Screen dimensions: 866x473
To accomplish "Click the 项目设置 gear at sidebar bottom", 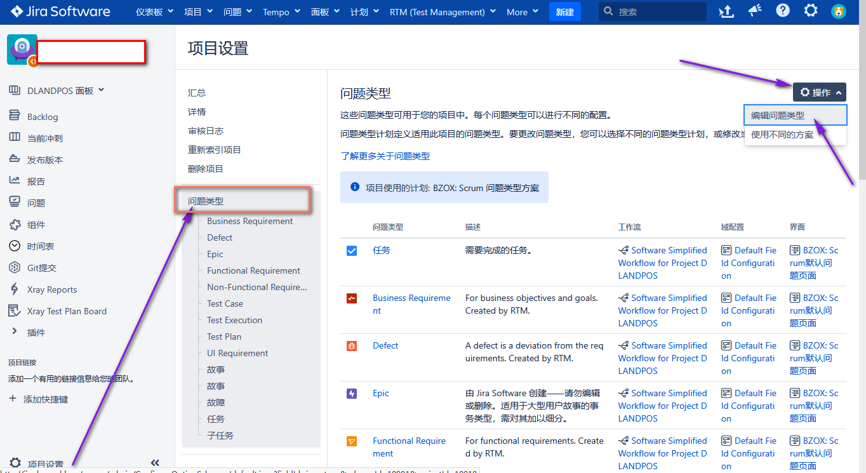I will pyautogui.click(x=15, y=463).
